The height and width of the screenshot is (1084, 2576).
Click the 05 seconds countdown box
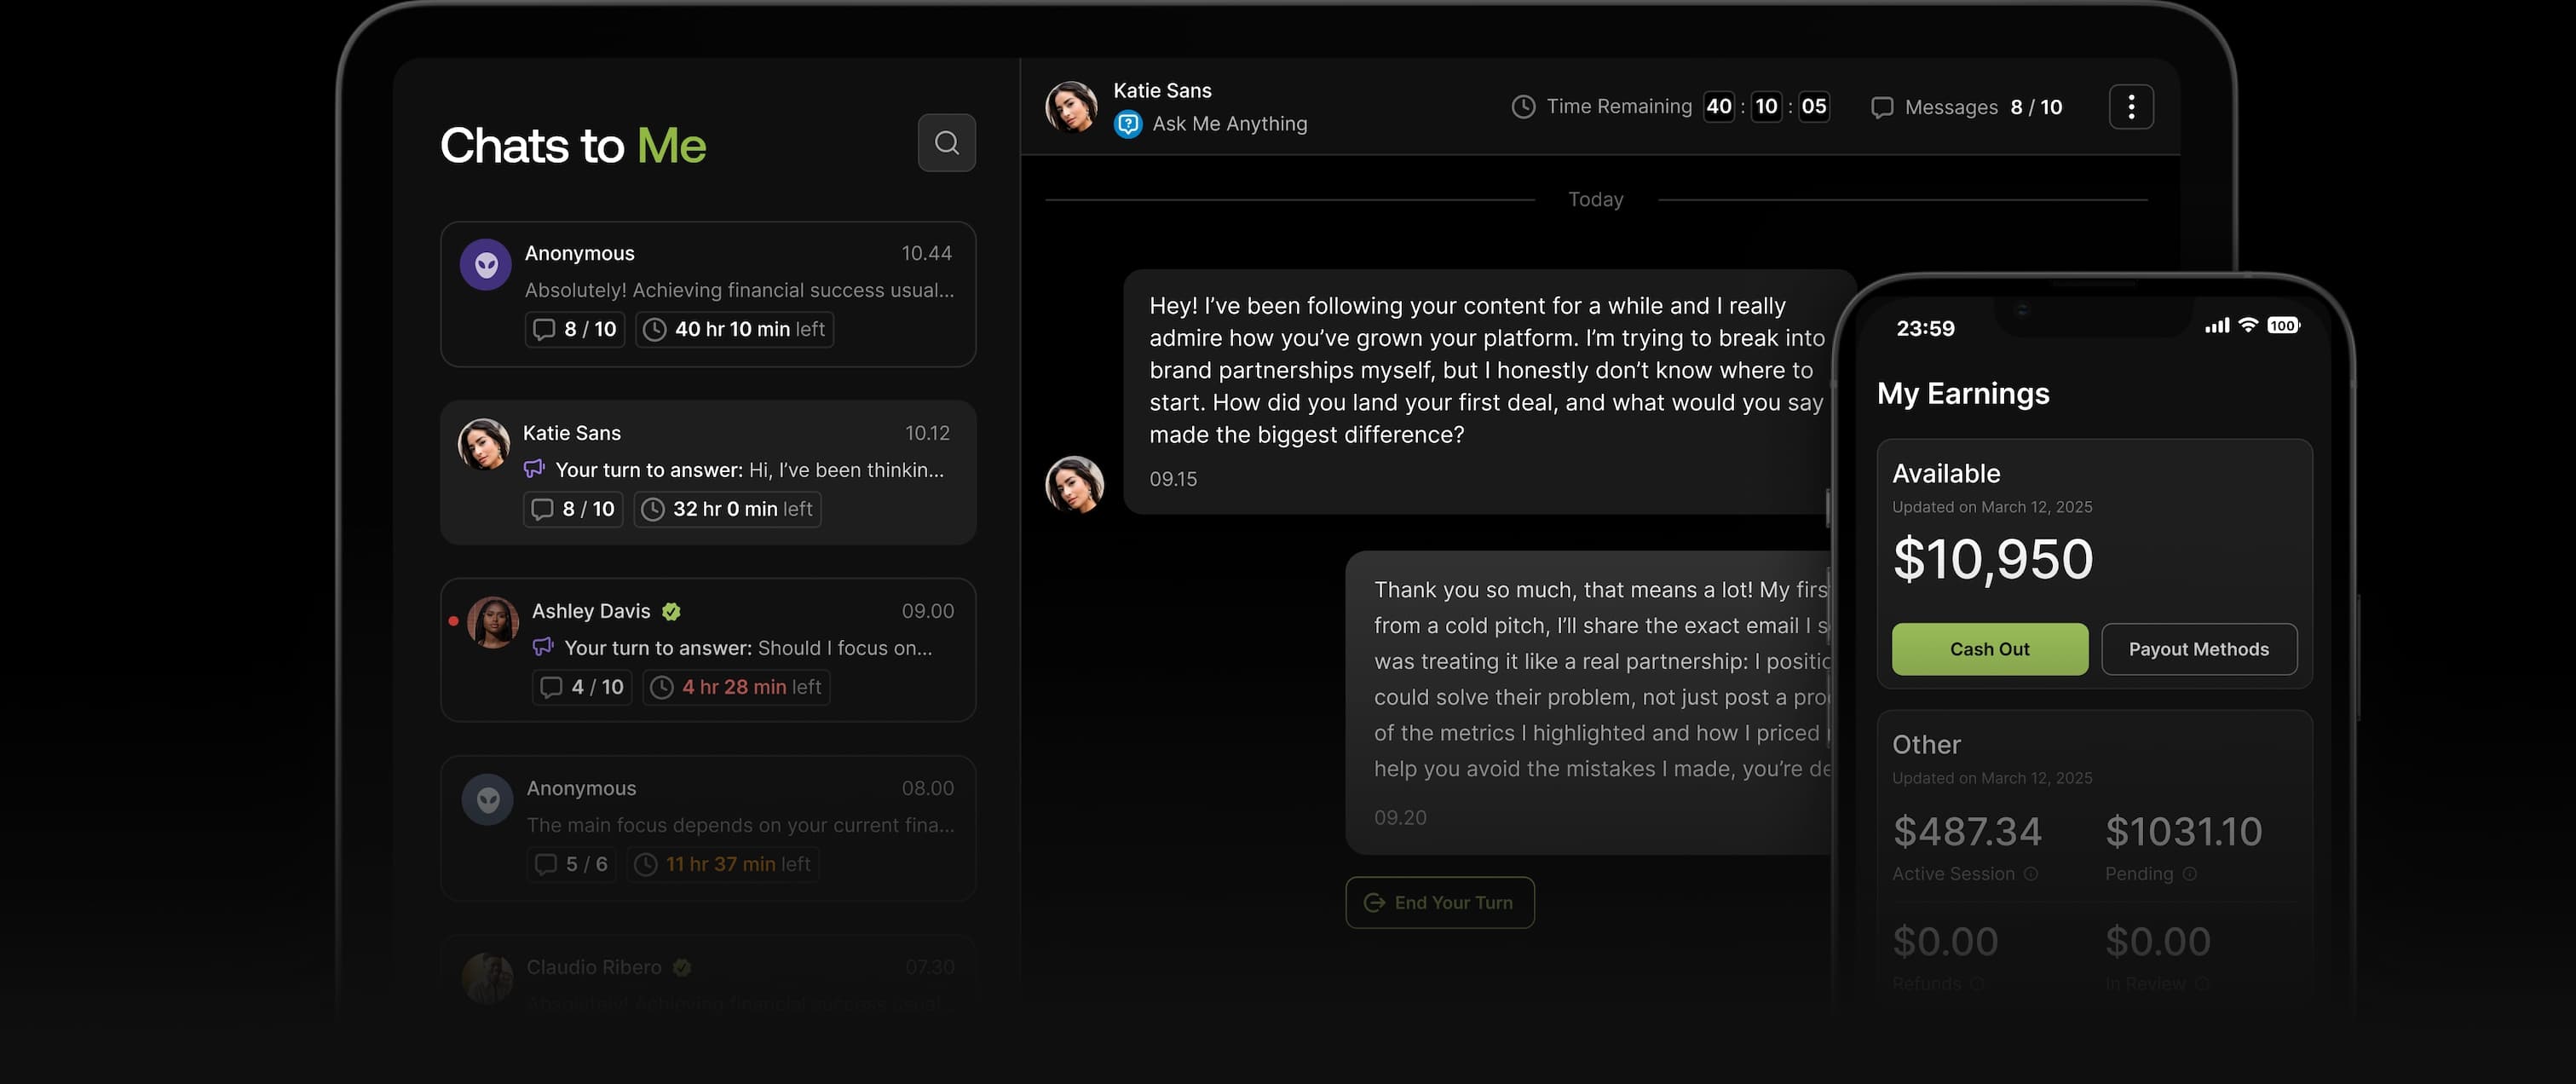(x=1813, y=106)
